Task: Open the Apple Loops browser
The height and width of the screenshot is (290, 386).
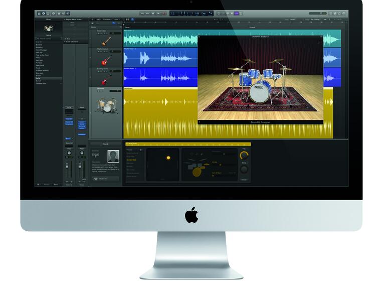Action: [x=339, y=14]
